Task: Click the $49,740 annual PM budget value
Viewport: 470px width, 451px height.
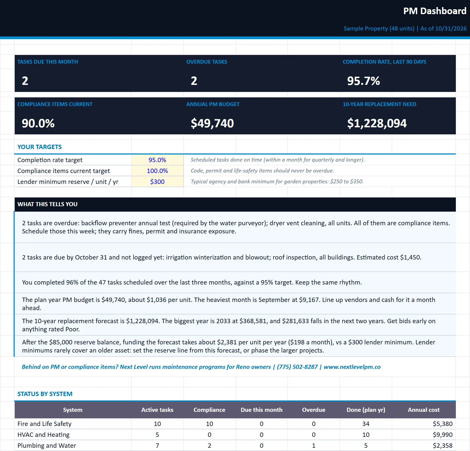Action: [212, 123]
